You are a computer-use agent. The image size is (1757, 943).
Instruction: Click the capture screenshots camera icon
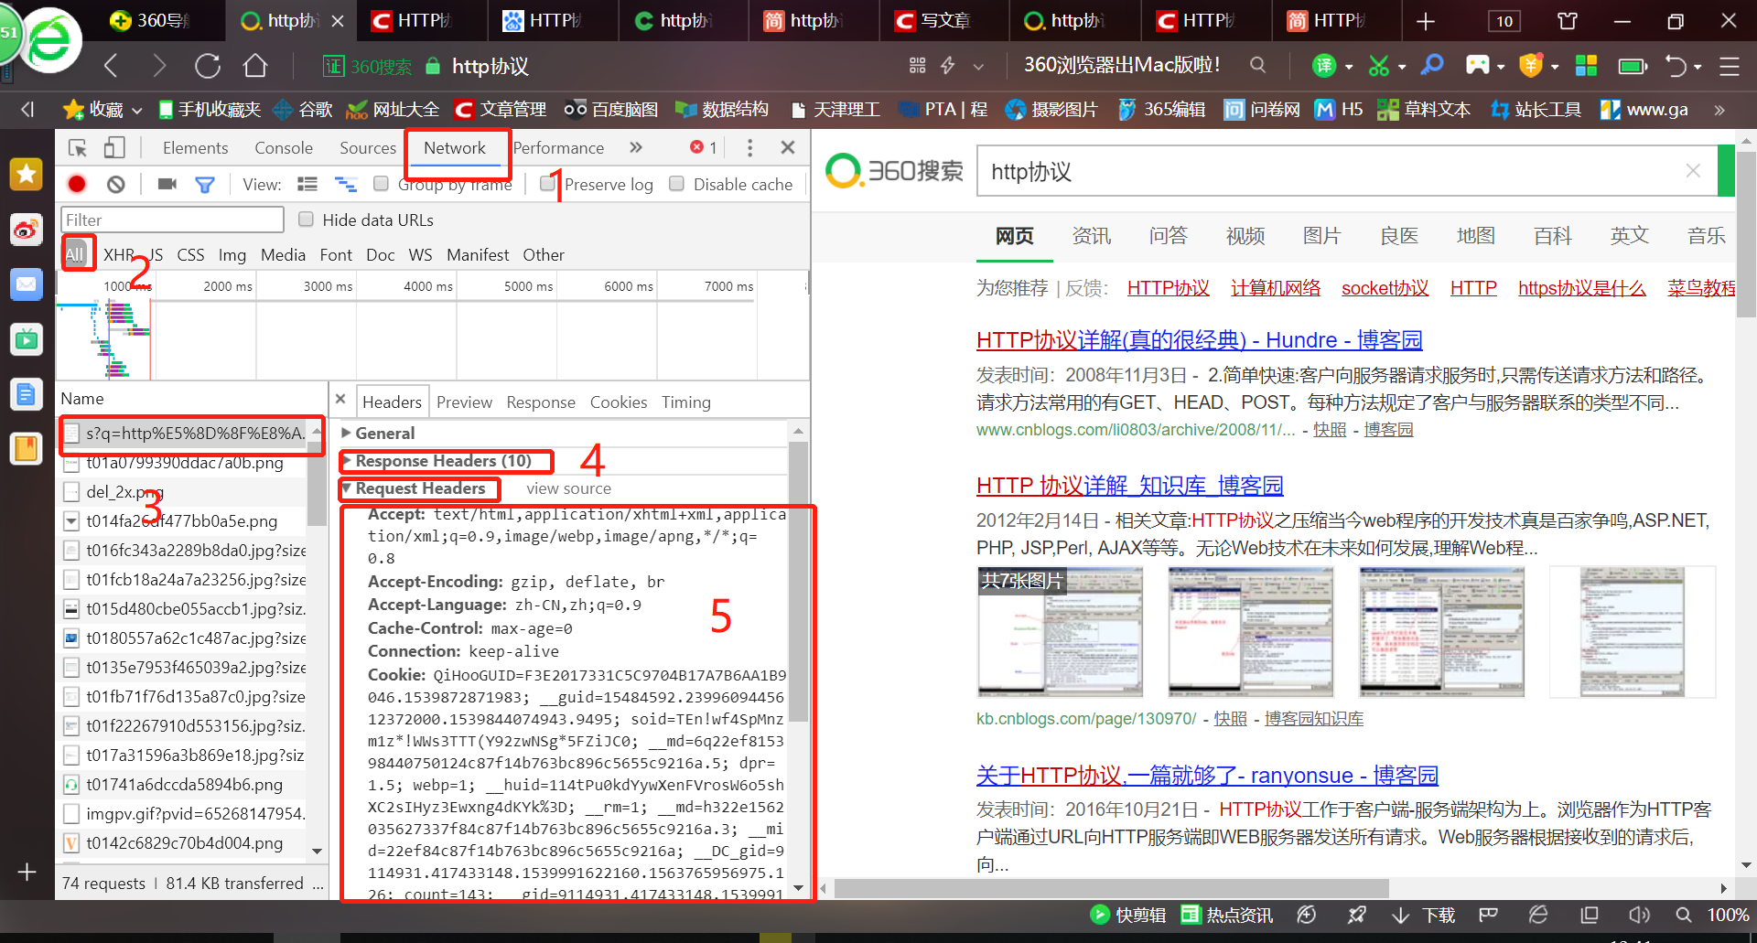point(167,184)
